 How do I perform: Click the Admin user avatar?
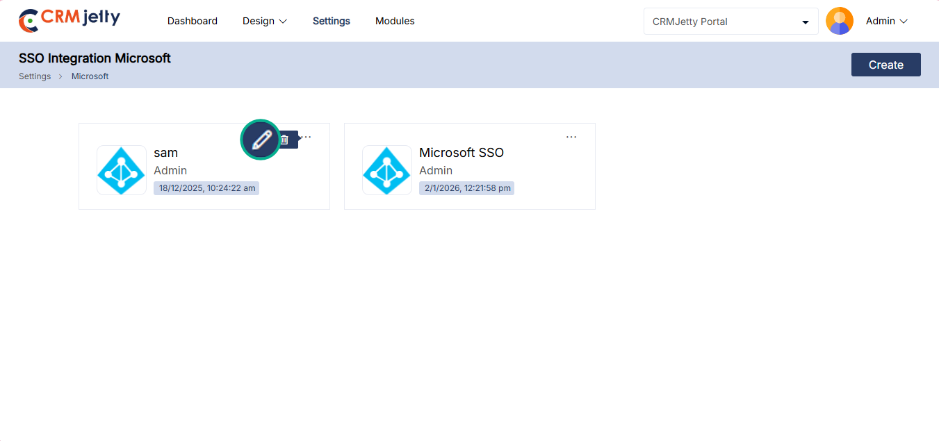[x=840, y=21]
